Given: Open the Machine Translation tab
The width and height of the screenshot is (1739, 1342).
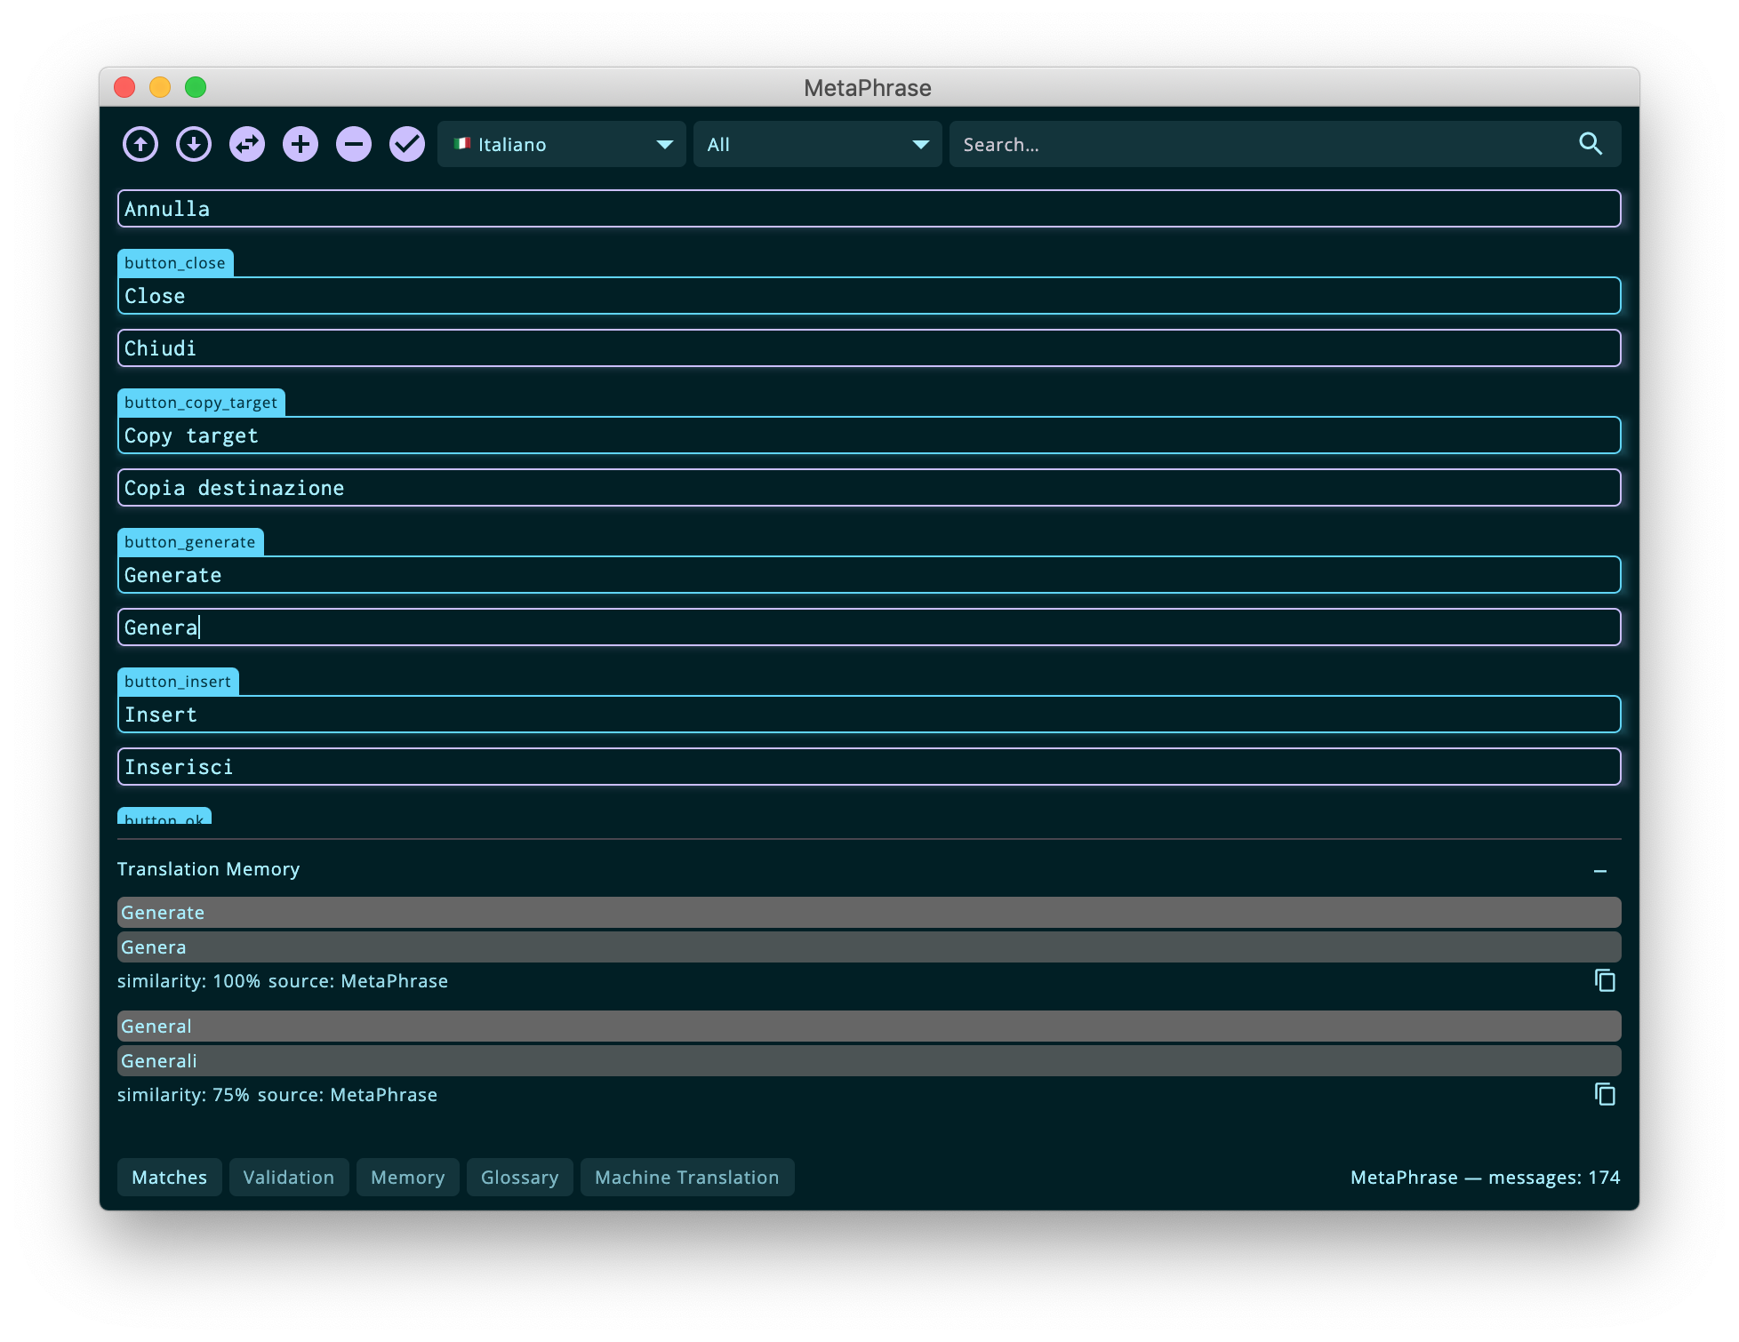Looking at the screenshot, I should 687,1177.
